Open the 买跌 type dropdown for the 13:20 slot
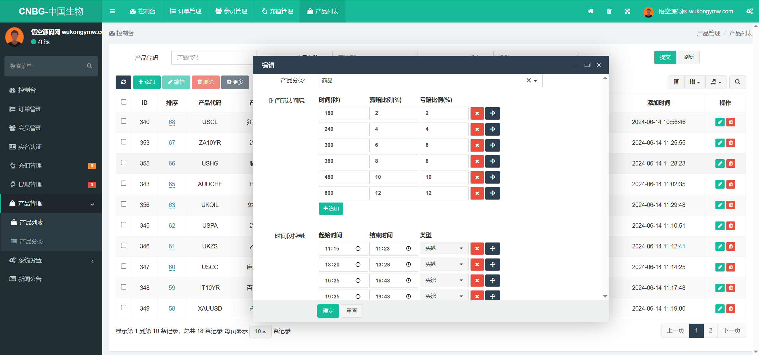The height and width of the screenshot is (355, 759). 444,264
